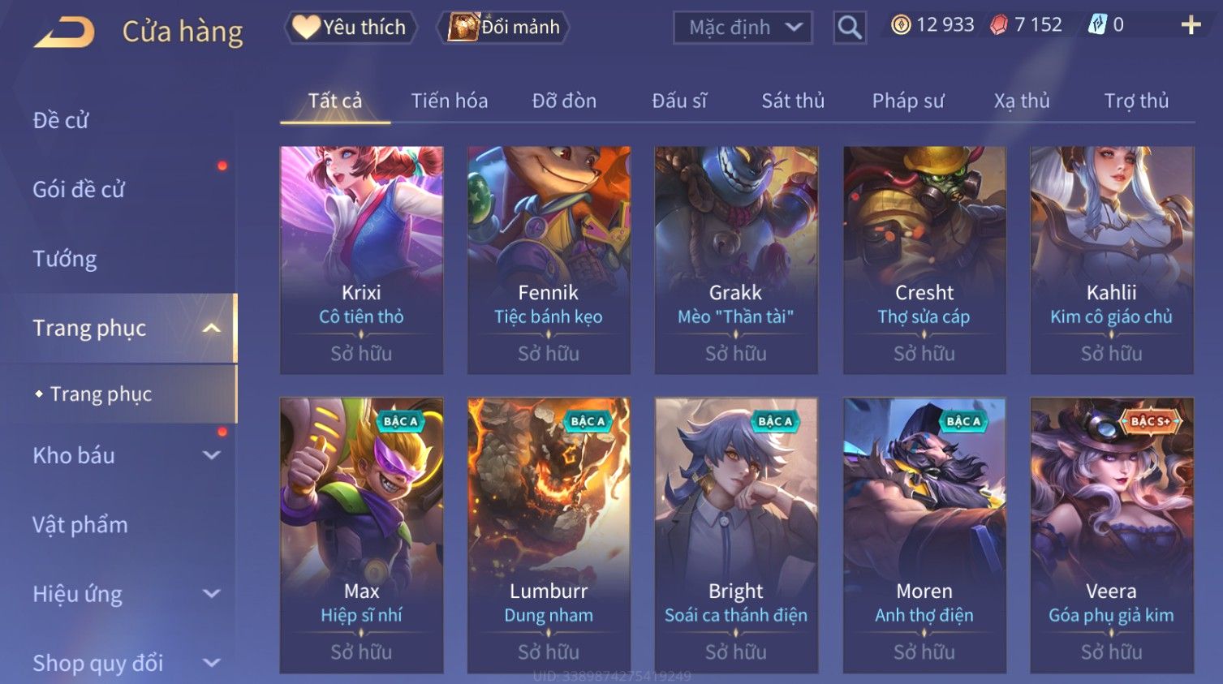Switch to the Pháp sư tab
Viewport: 1223px width, 684px height.
coord(908,101)
